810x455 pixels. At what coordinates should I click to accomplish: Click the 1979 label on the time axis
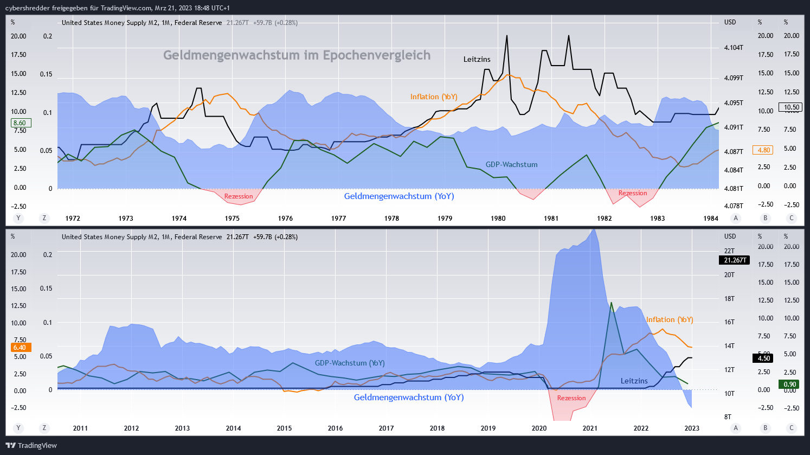[445, 219]
